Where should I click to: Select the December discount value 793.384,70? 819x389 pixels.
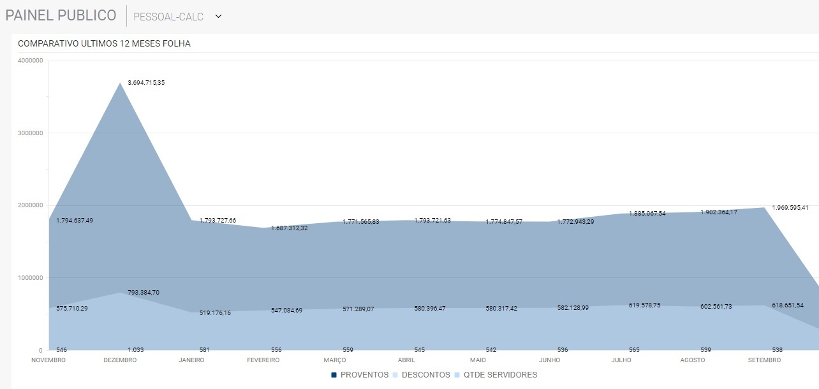(143, 293)
